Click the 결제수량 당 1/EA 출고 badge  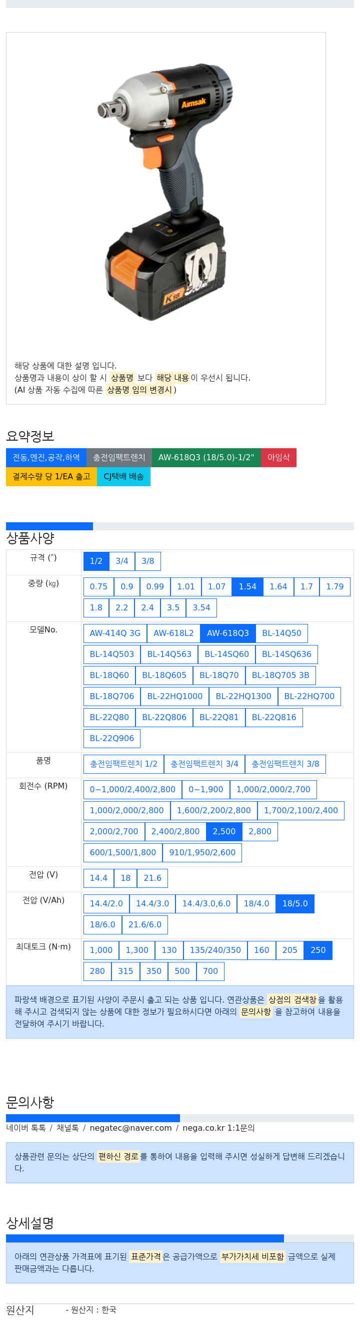pyautogui.click(x=51, y=477)
